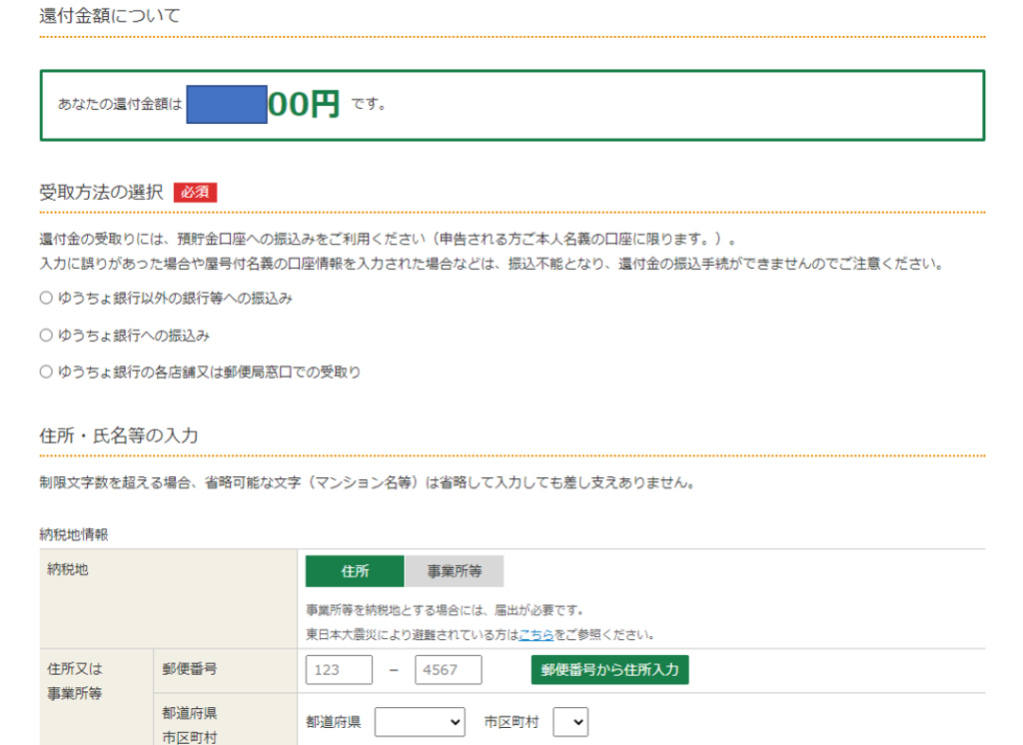Switch to the 住所 tab
1023x745 pixels.
[355, 571]
